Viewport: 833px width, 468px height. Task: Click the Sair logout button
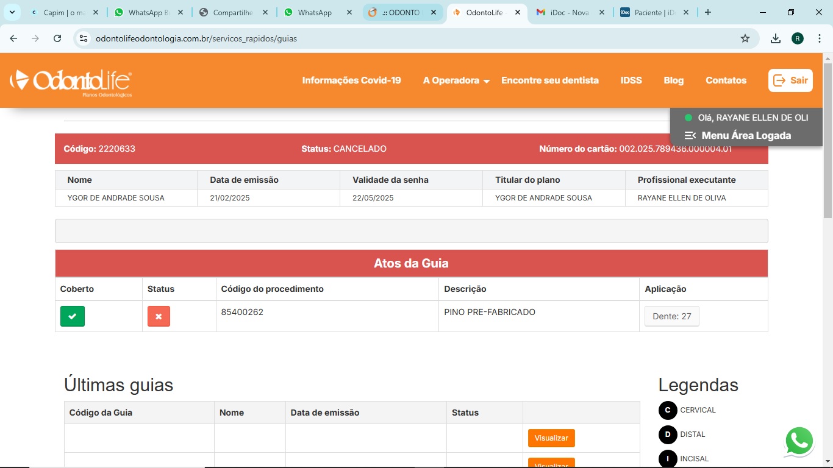click(790, 80)
